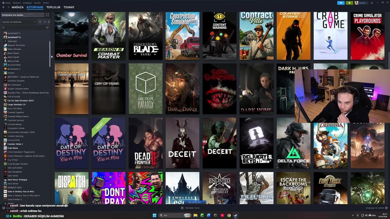
Task: Click the tsunay profile avatar
Action: coord(356,3)
